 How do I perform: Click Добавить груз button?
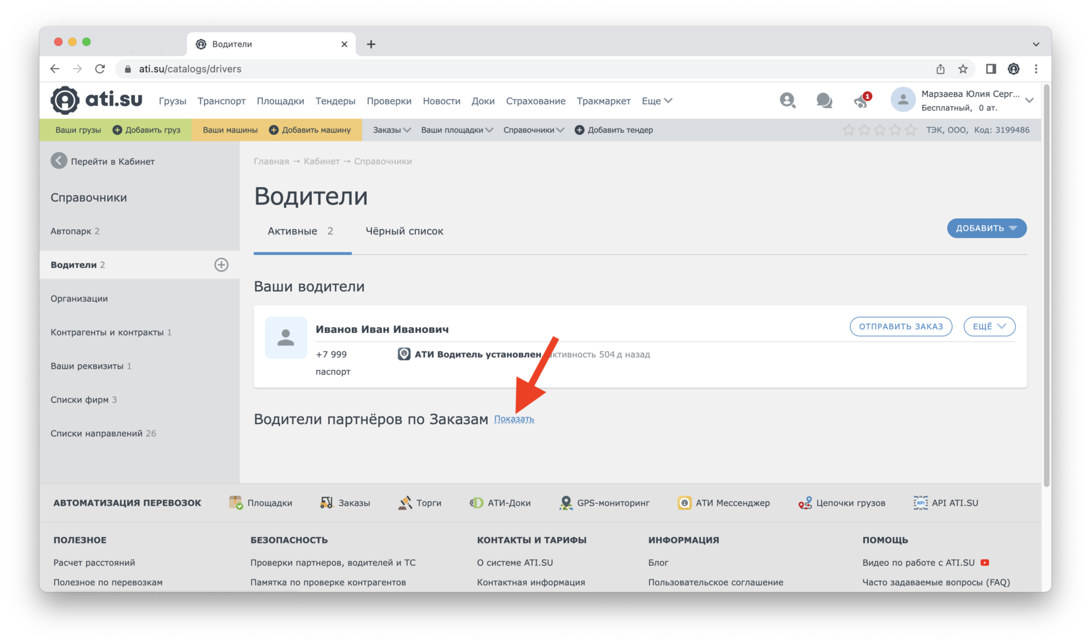(146, 130)
